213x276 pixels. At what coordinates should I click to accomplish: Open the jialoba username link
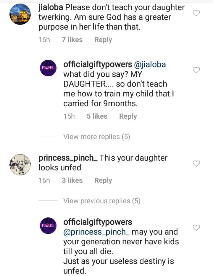[51, 8]
